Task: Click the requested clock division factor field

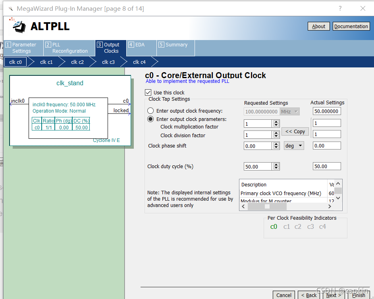Action: pos(258,135)
